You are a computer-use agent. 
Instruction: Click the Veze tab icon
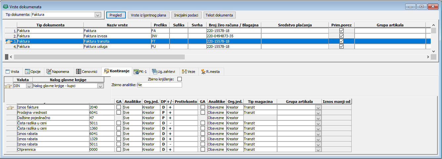[184, 72]
